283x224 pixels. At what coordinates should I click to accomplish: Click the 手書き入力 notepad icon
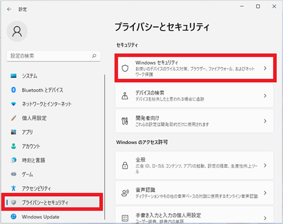125,218
